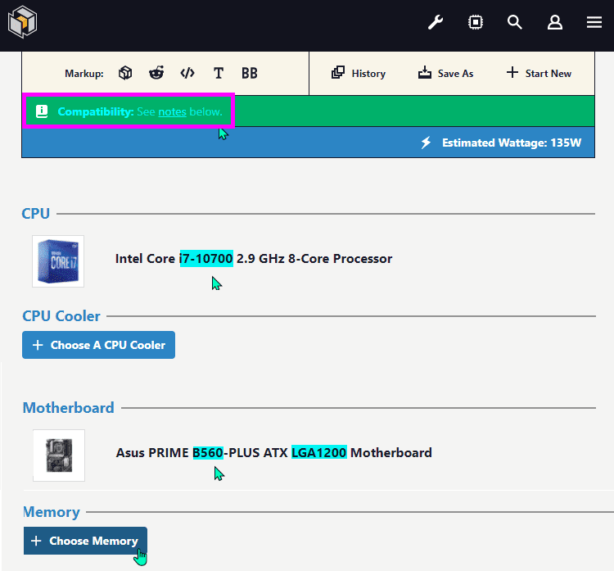Image resolution: width=614 pixels, height=571 pixels.
Task: Click the PCPartPicker cube logo
Action: [x=22, y=22]
